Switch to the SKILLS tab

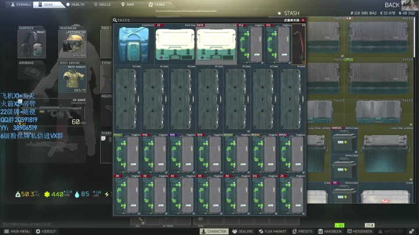(x=102, y=5)
